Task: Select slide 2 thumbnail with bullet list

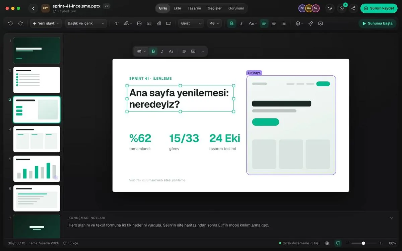Action: (x=37, y=80)
